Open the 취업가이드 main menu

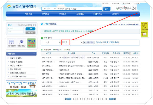pyautogui.click(x=98, y=14)
